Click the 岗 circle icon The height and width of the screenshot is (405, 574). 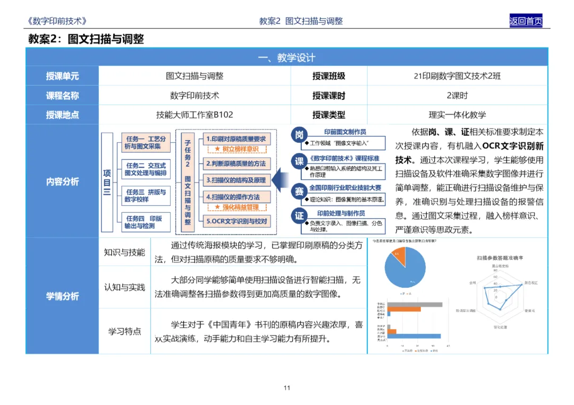point(299,135)
